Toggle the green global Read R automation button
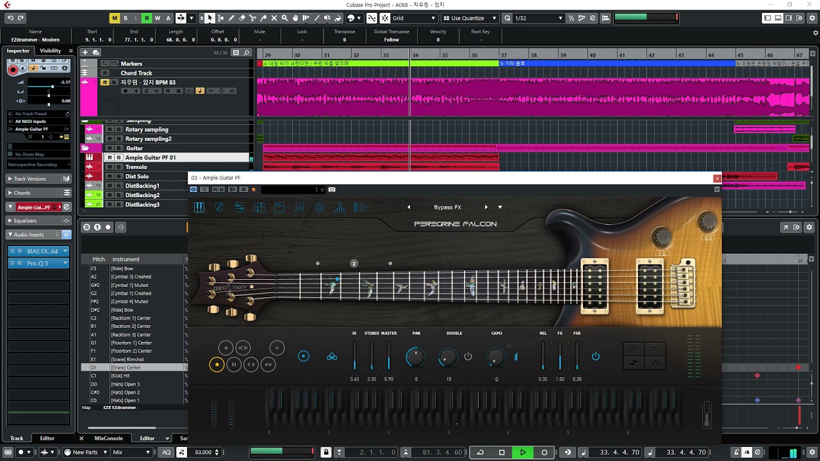The height and width of the screenshot is (461, 820). [147, 18]
